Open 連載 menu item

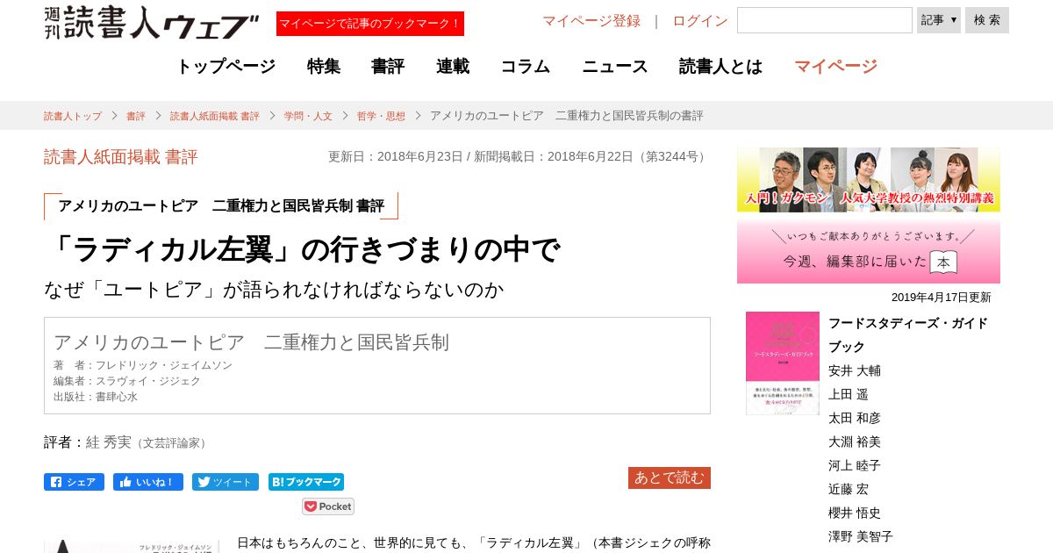(453, 66)
